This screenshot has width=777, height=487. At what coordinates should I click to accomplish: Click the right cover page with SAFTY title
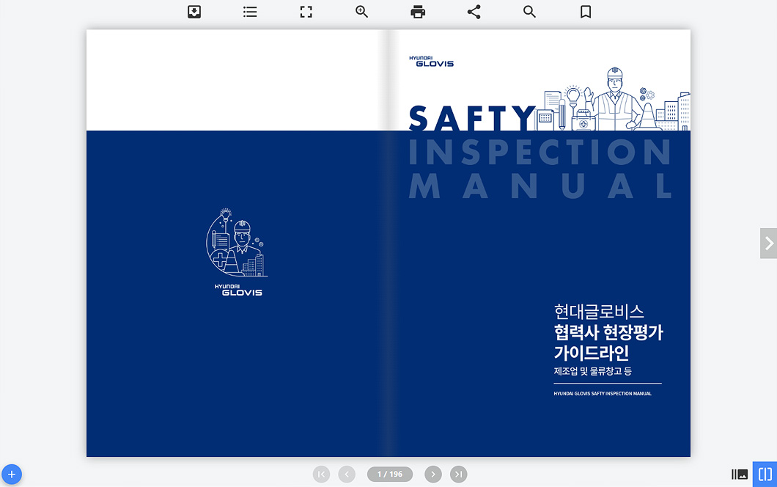pos(540,243)
